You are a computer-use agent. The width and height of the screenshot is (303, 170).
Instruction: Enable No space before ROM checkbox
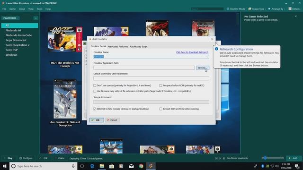pyautogui.click(x=161, y=85)
